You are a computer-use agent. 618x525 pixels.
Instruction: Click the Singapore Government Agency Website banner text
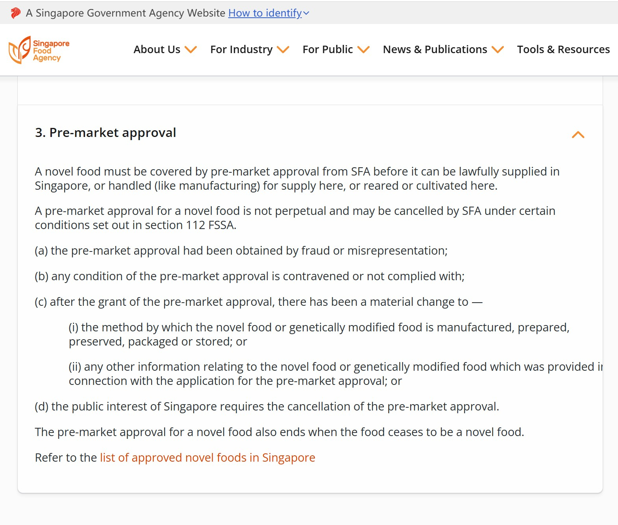pos(125,13)
